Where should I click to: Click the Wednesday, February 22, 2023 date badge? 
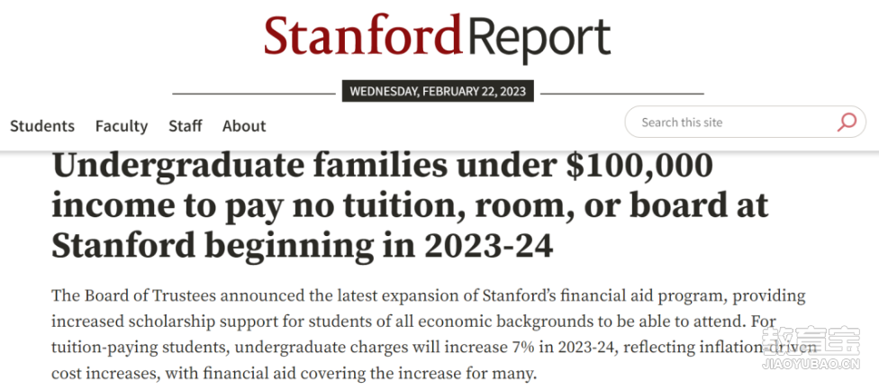(x=438, y=91)
